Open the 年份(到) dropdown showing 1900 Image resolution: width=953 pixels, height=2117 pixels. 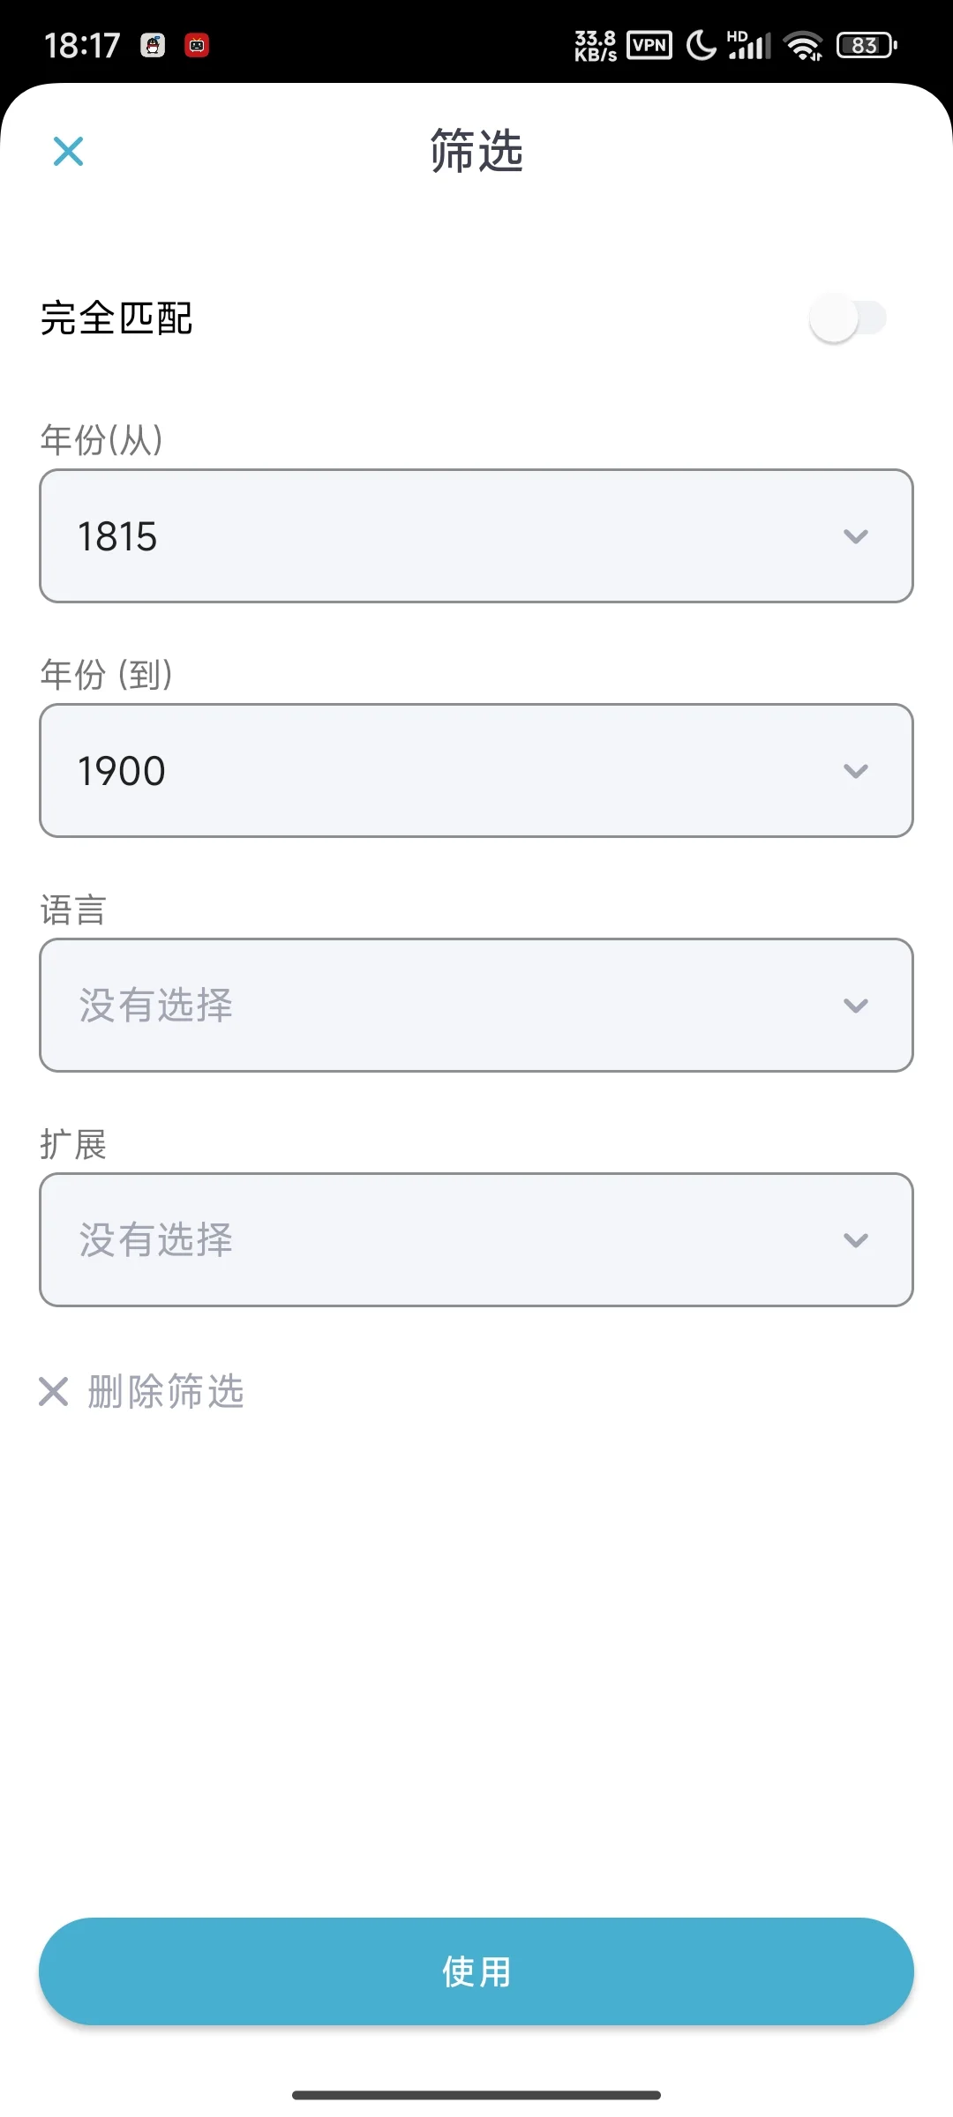click(x=476, y=771)
